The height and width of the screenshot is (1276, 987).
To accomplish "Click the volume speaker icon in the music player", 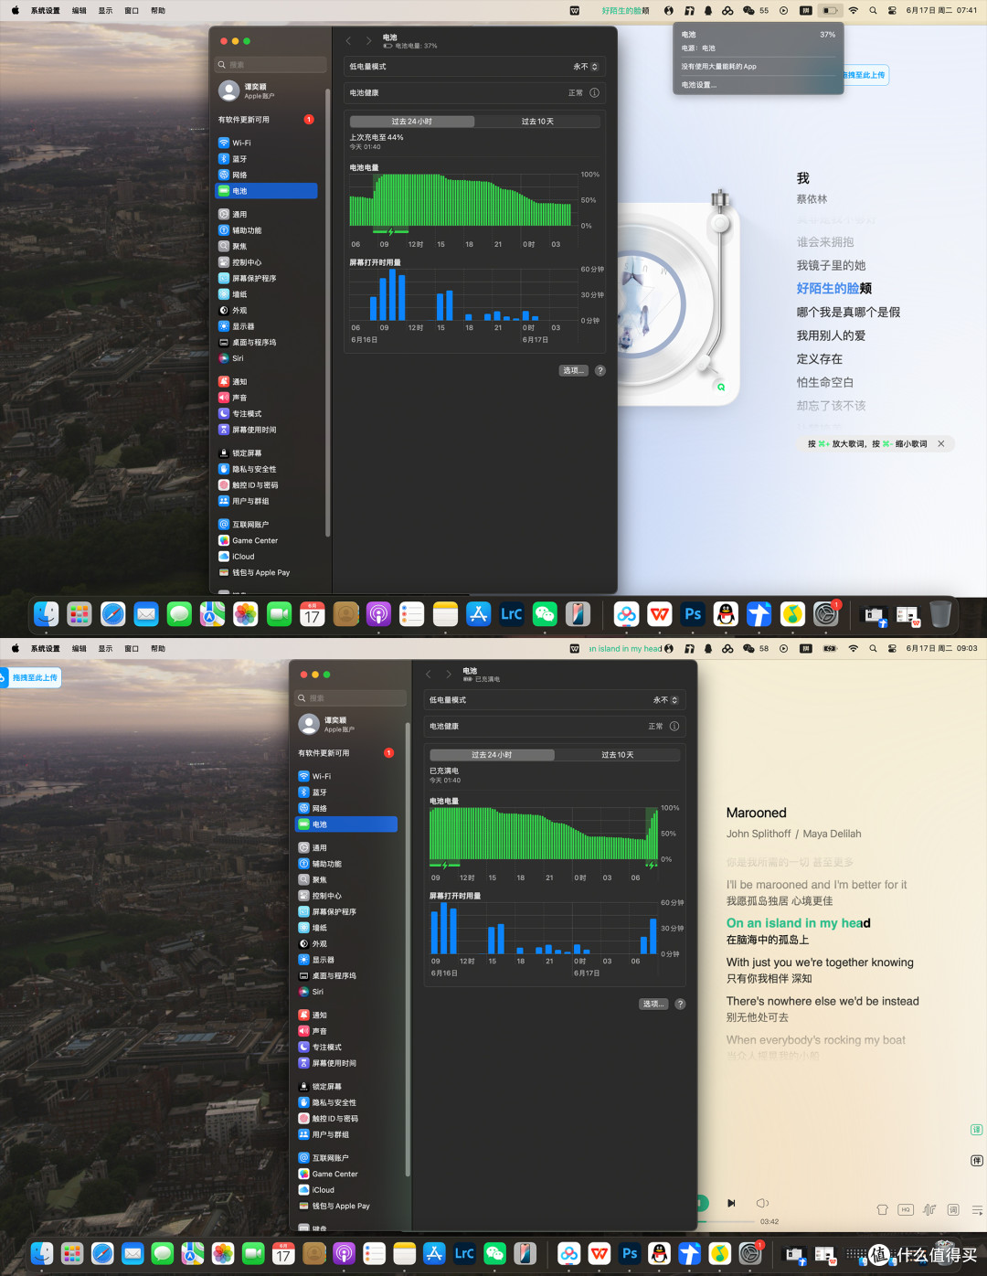I will (762, 1203).
